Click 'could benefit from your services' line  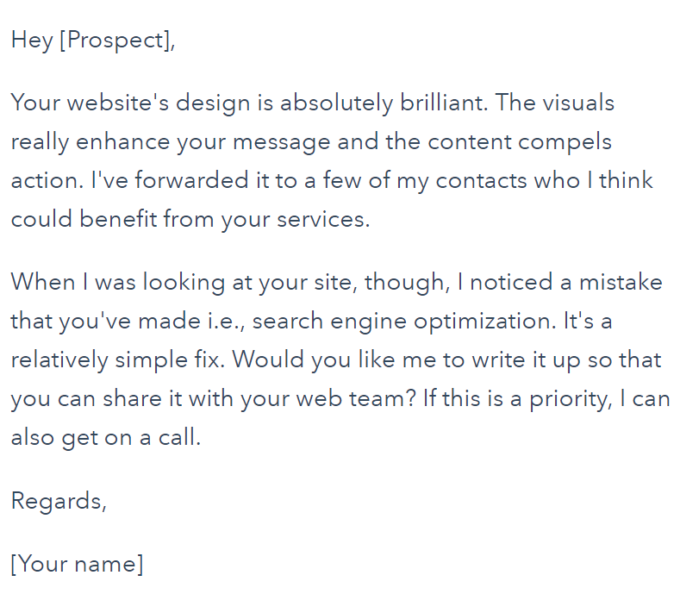[190, 219]
